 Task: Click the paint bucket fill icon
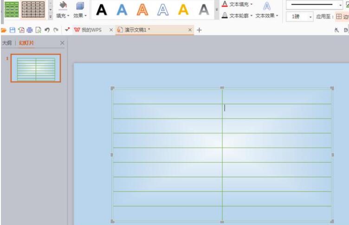pyautogui.click(x=63, y=6)
